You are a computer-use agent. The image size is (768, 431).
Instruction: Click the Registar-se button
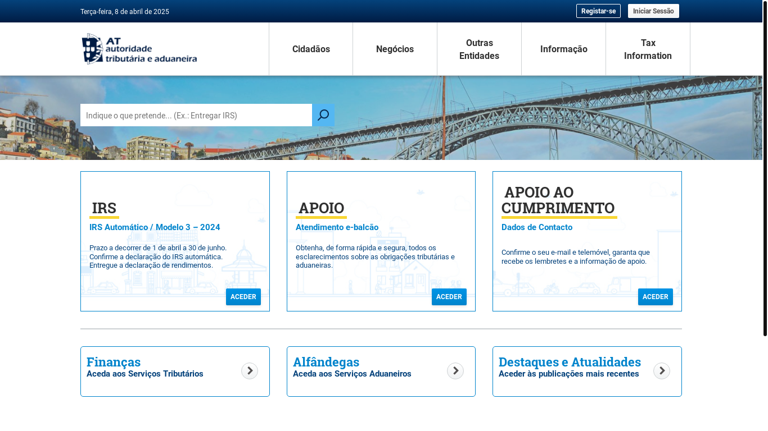(598, 11)
